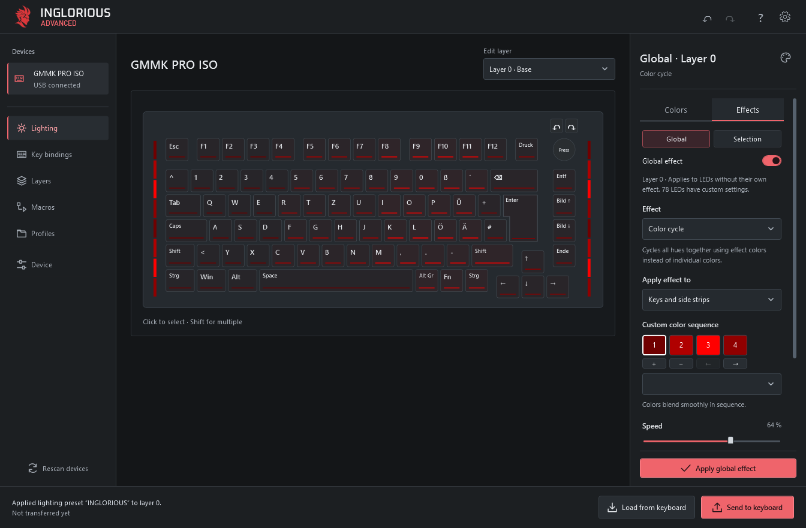Click the clockwise knob rotation icon above Press
Viewport: 806px width, 528px height.
click(x=572, y=126)
